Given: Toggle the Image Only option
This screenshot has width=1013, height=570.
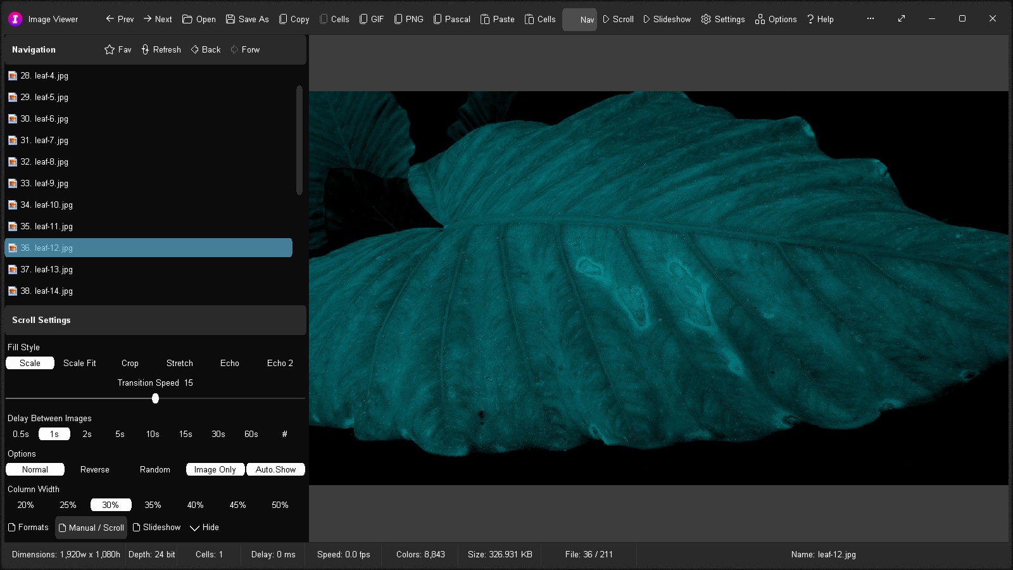Looking at the screenshot, I should pos(215,469).
